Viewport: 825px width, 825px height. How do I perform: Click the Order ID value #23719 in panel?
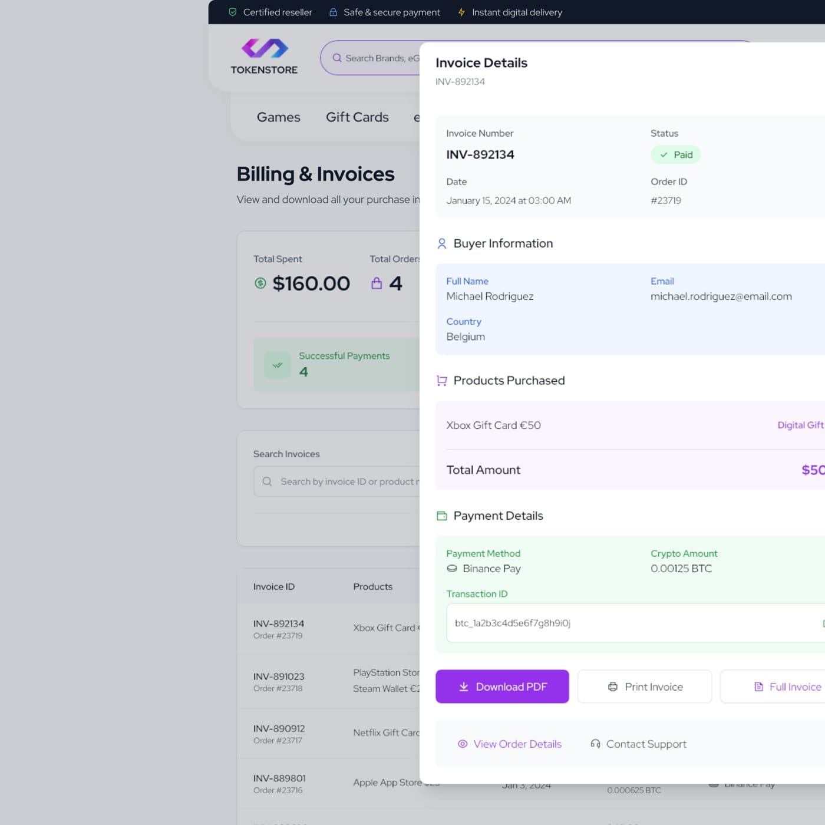tap(666, 200)
